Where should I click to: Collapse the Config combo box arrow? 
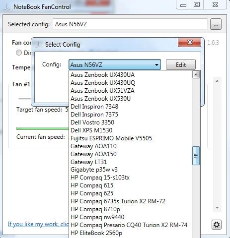156,65
